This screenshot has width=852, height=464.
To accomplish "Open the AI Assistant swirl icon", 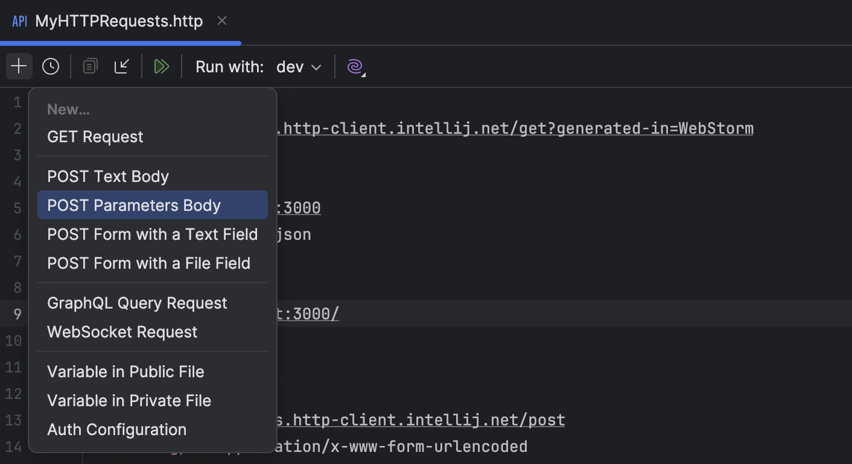I will (354, 66).
